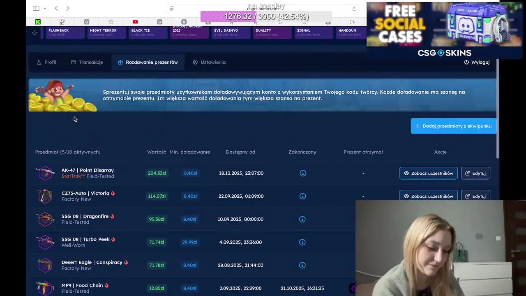Click the Min. doładowanie column header
This screenshot has width=526, height=296.
click(190, 152)
